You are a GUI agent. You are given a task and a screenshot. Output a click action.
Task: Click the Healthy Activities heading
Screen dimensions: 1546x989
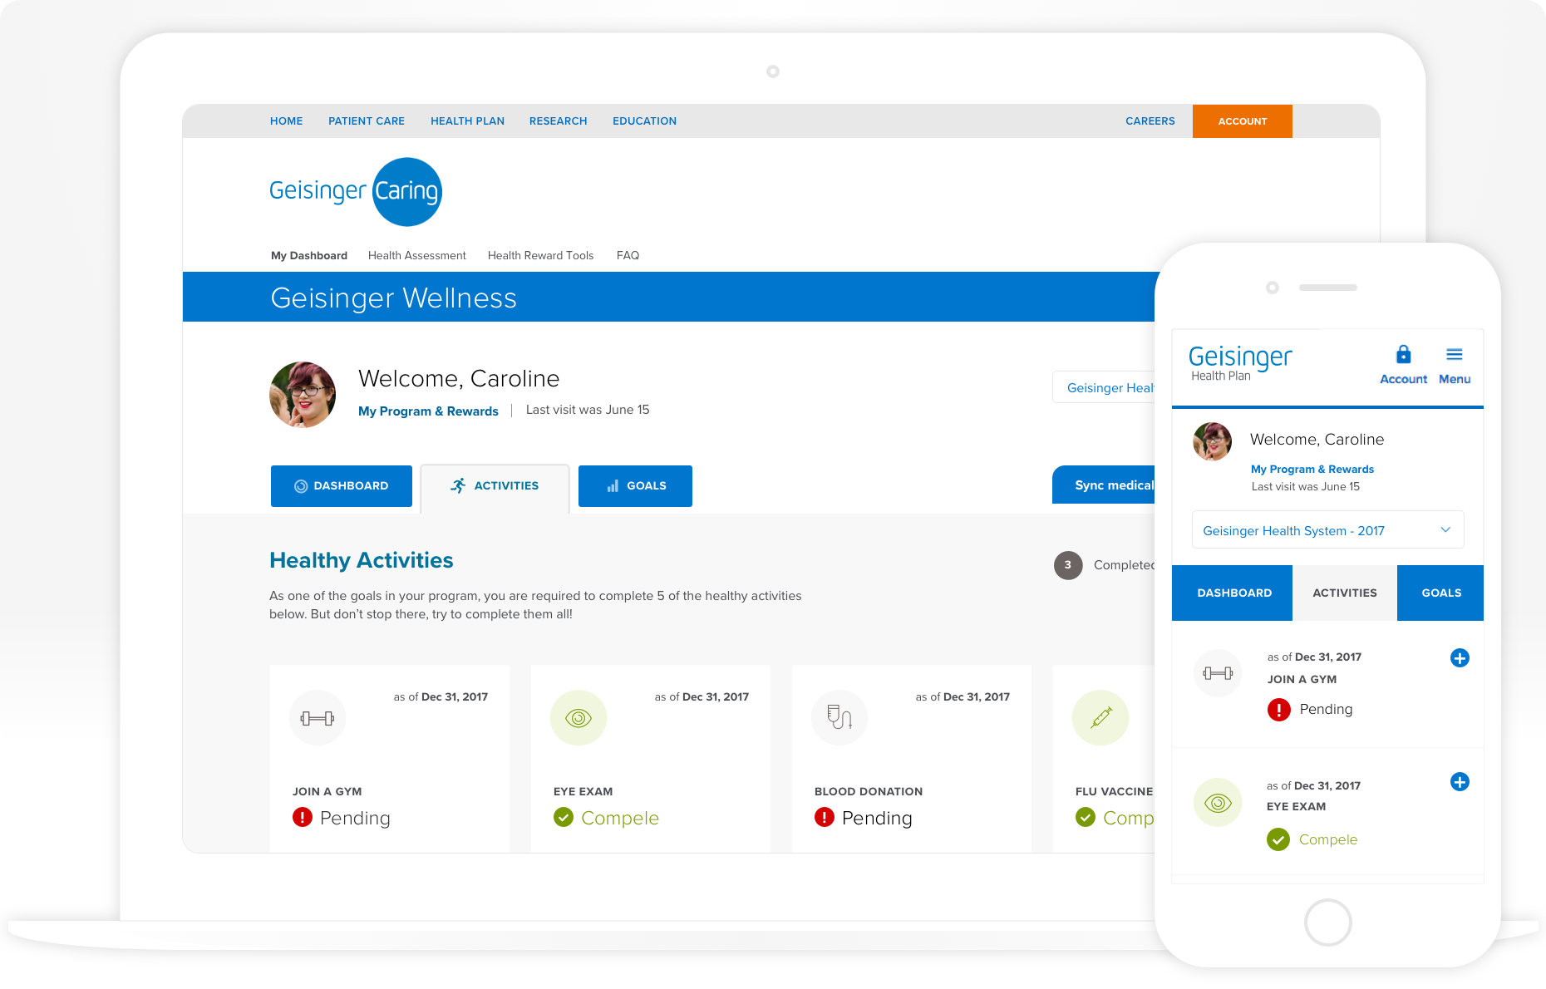[362, 561]
